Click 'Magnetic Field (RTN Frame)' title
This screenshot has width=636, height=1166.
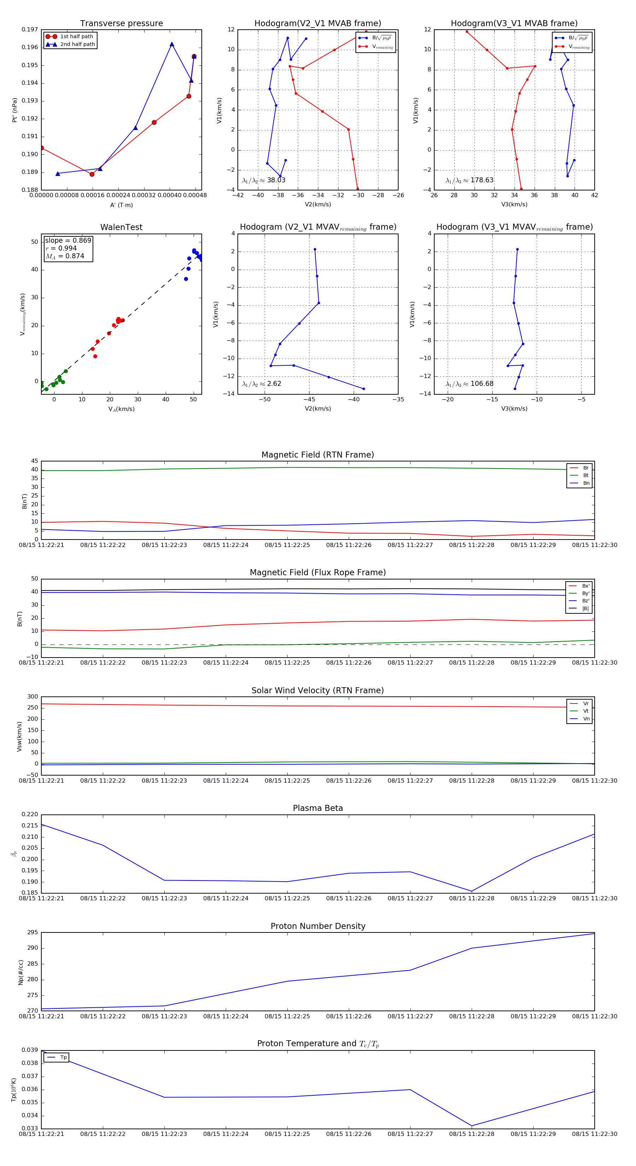318,455
